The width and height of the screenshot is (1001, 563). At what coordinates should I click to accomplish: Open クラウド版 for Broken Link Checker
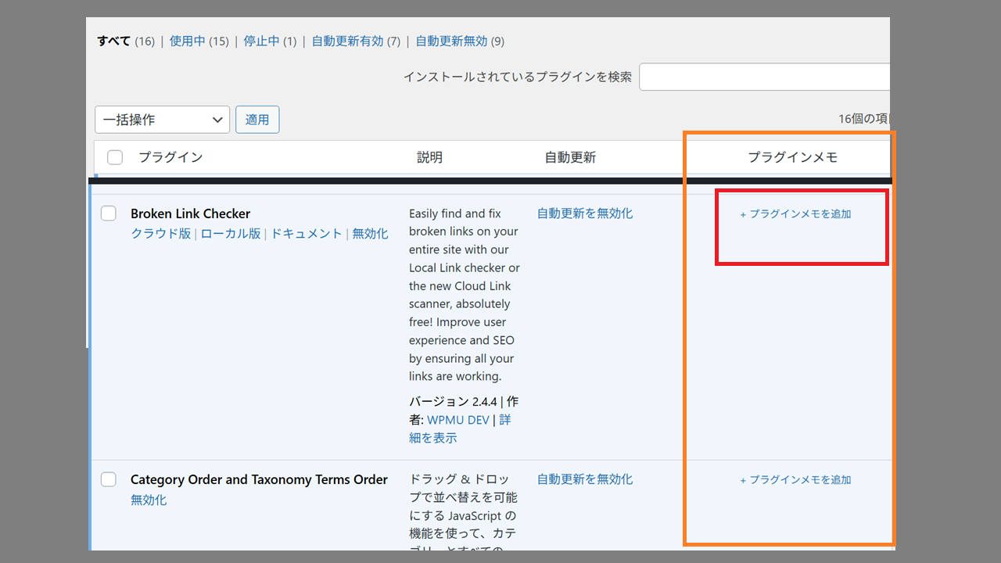pyautogui.click(x=160, y=233)
